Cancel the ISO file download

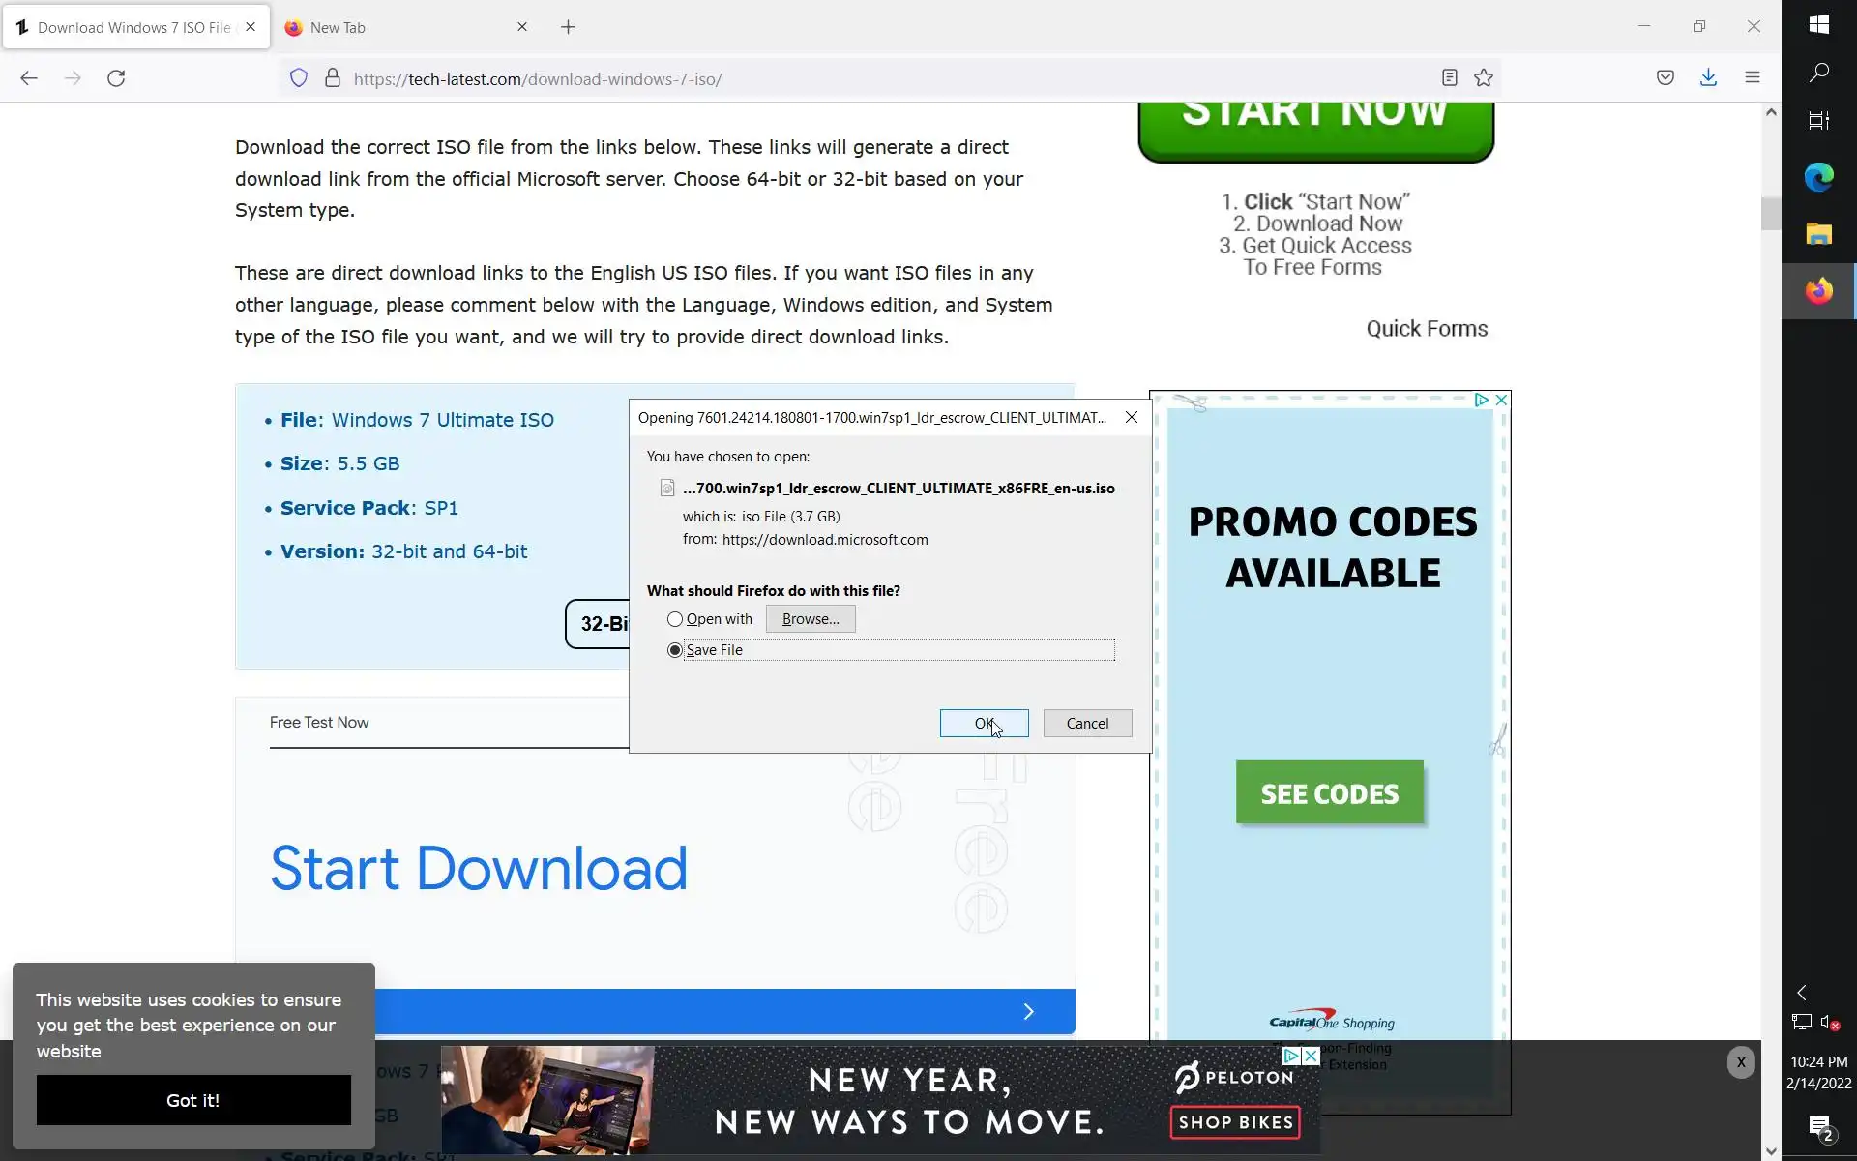(1087, 724)
